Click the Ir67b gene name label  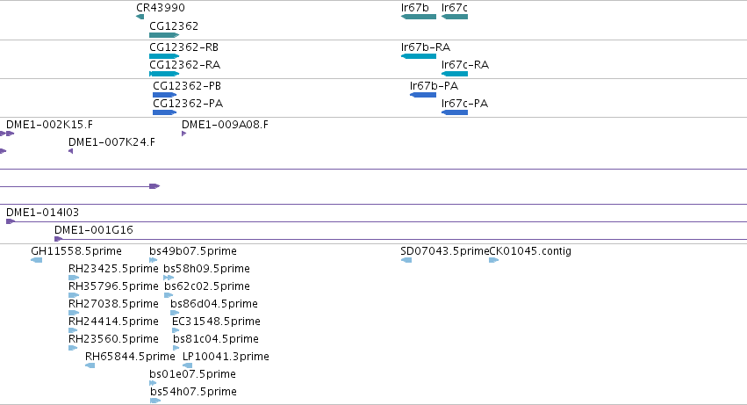415,8
